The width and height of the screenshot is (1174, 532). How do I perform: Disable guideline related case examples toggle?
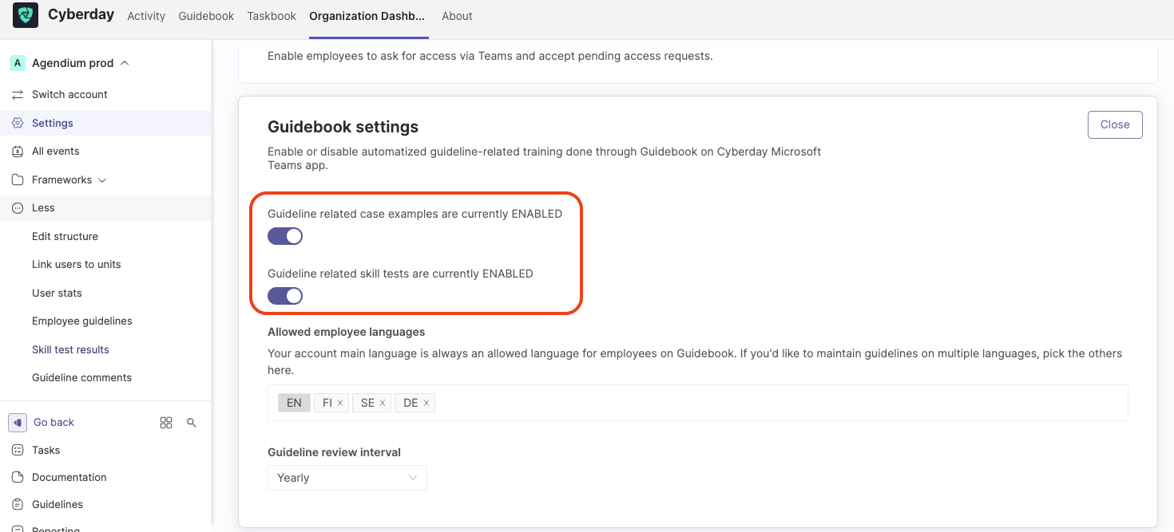point(285,236)
